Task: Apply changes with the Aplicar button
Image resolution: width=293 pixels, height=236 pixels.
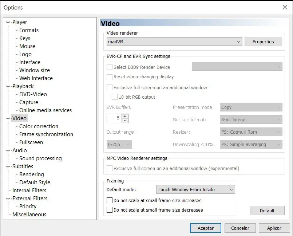Action: click(274, 228)
